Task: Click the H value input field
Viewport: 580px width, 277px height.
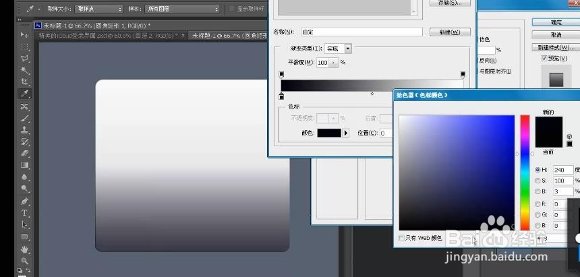Action: click(x=563, y=170)
